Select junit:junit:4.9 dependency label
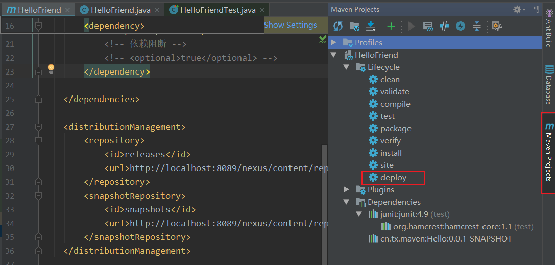The height and width of the screenshot is (265, 555). [x=404, y=214]
